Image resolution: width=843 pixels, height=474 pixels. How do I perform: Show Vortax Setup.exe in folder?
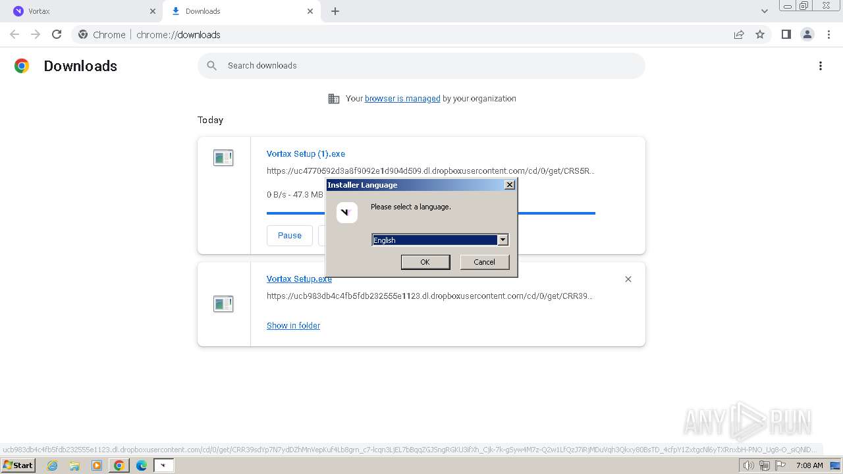(293, 326)
